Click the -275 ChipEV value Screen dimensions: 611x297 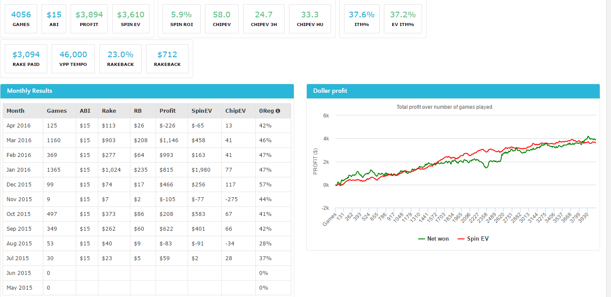[231, 199]
